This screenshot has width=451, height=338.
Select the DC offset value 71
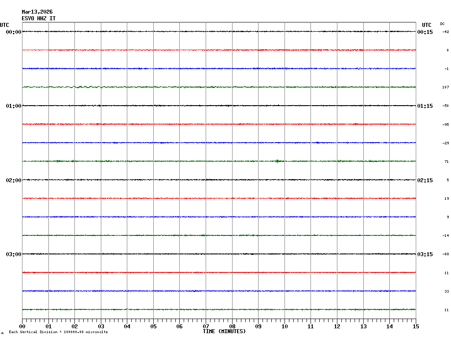[x=446, y=162]
